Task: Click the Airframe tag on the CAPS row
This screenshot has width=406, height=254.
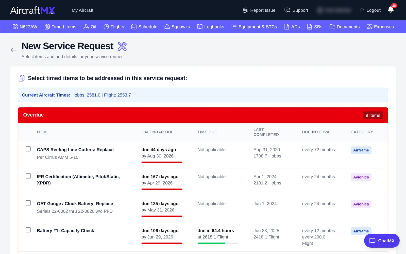Action: point(361,150)
